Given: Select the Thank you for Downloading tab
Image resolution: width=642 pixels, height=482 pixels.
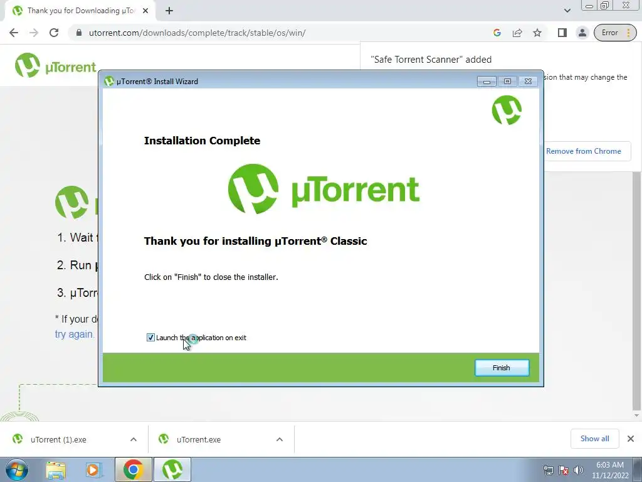Looking at the screenshot, I should pyautogui.click(x=80, y=11).
